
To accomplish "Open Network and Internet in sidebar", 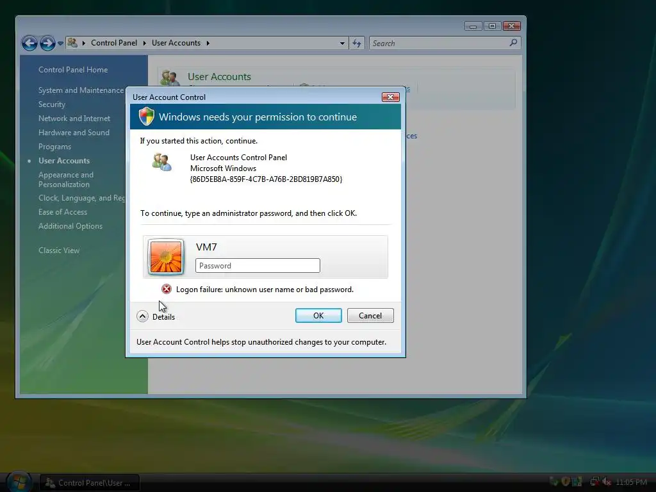I will (74, 119).
